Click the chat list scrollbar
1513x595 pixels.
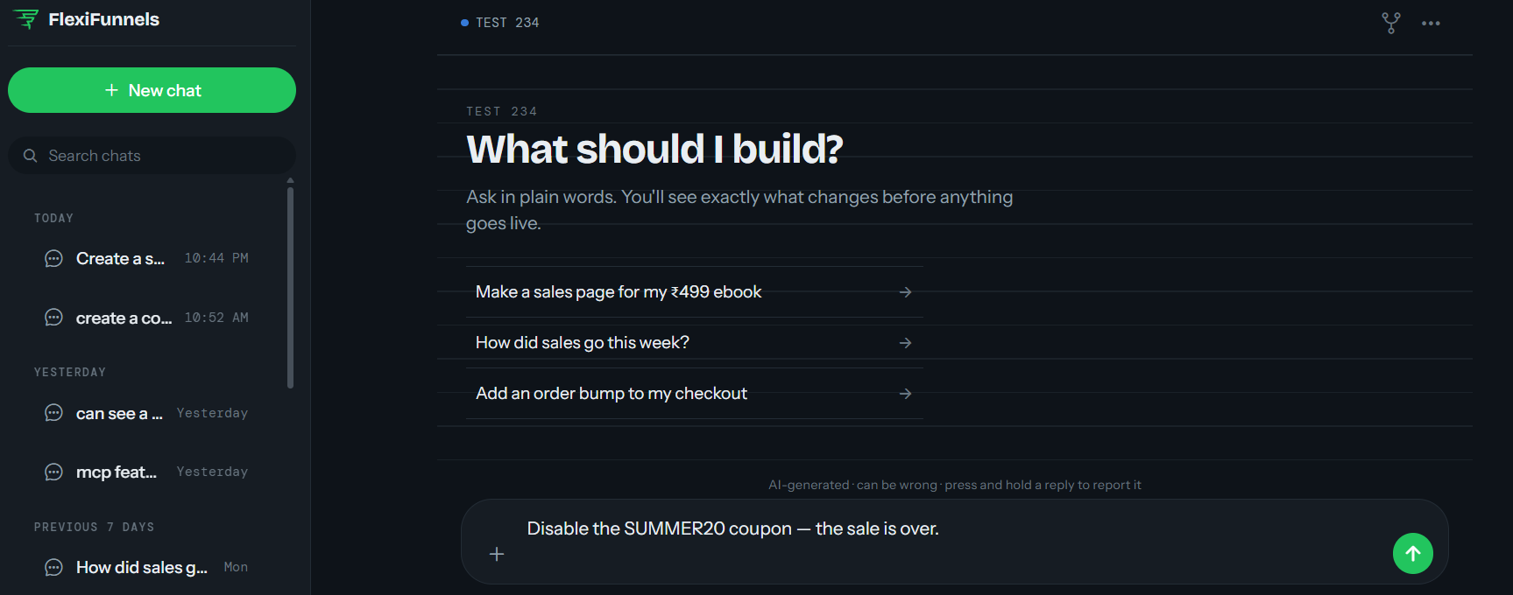click(290, 284)
